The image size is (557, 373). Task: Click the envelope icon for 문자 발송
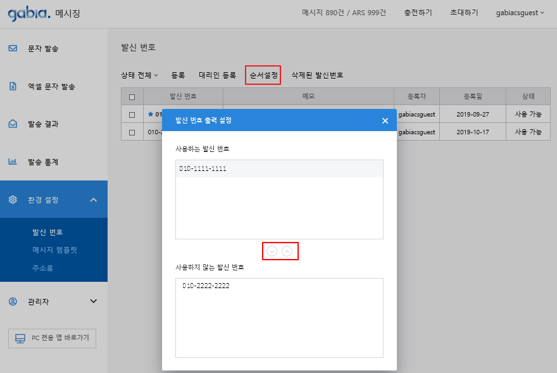click(x=13, y=48)
